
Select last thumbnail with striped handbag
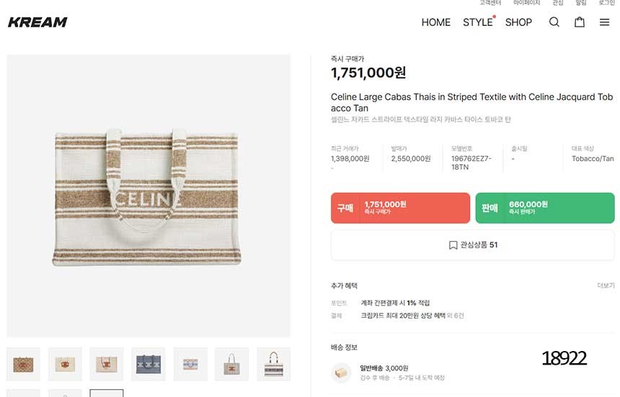pos(274,364)
